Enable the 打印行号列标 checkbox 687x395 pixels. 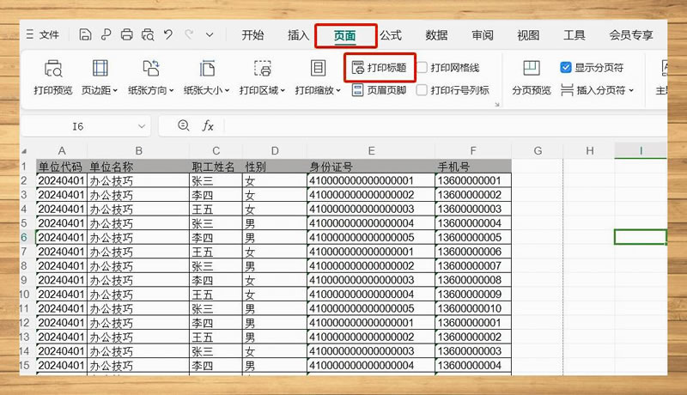(x=422, y=90)
